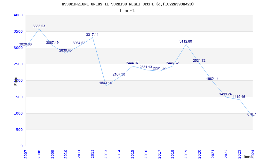
Task: Click the 2444.97 data label
Action: [x=132, y=63]
